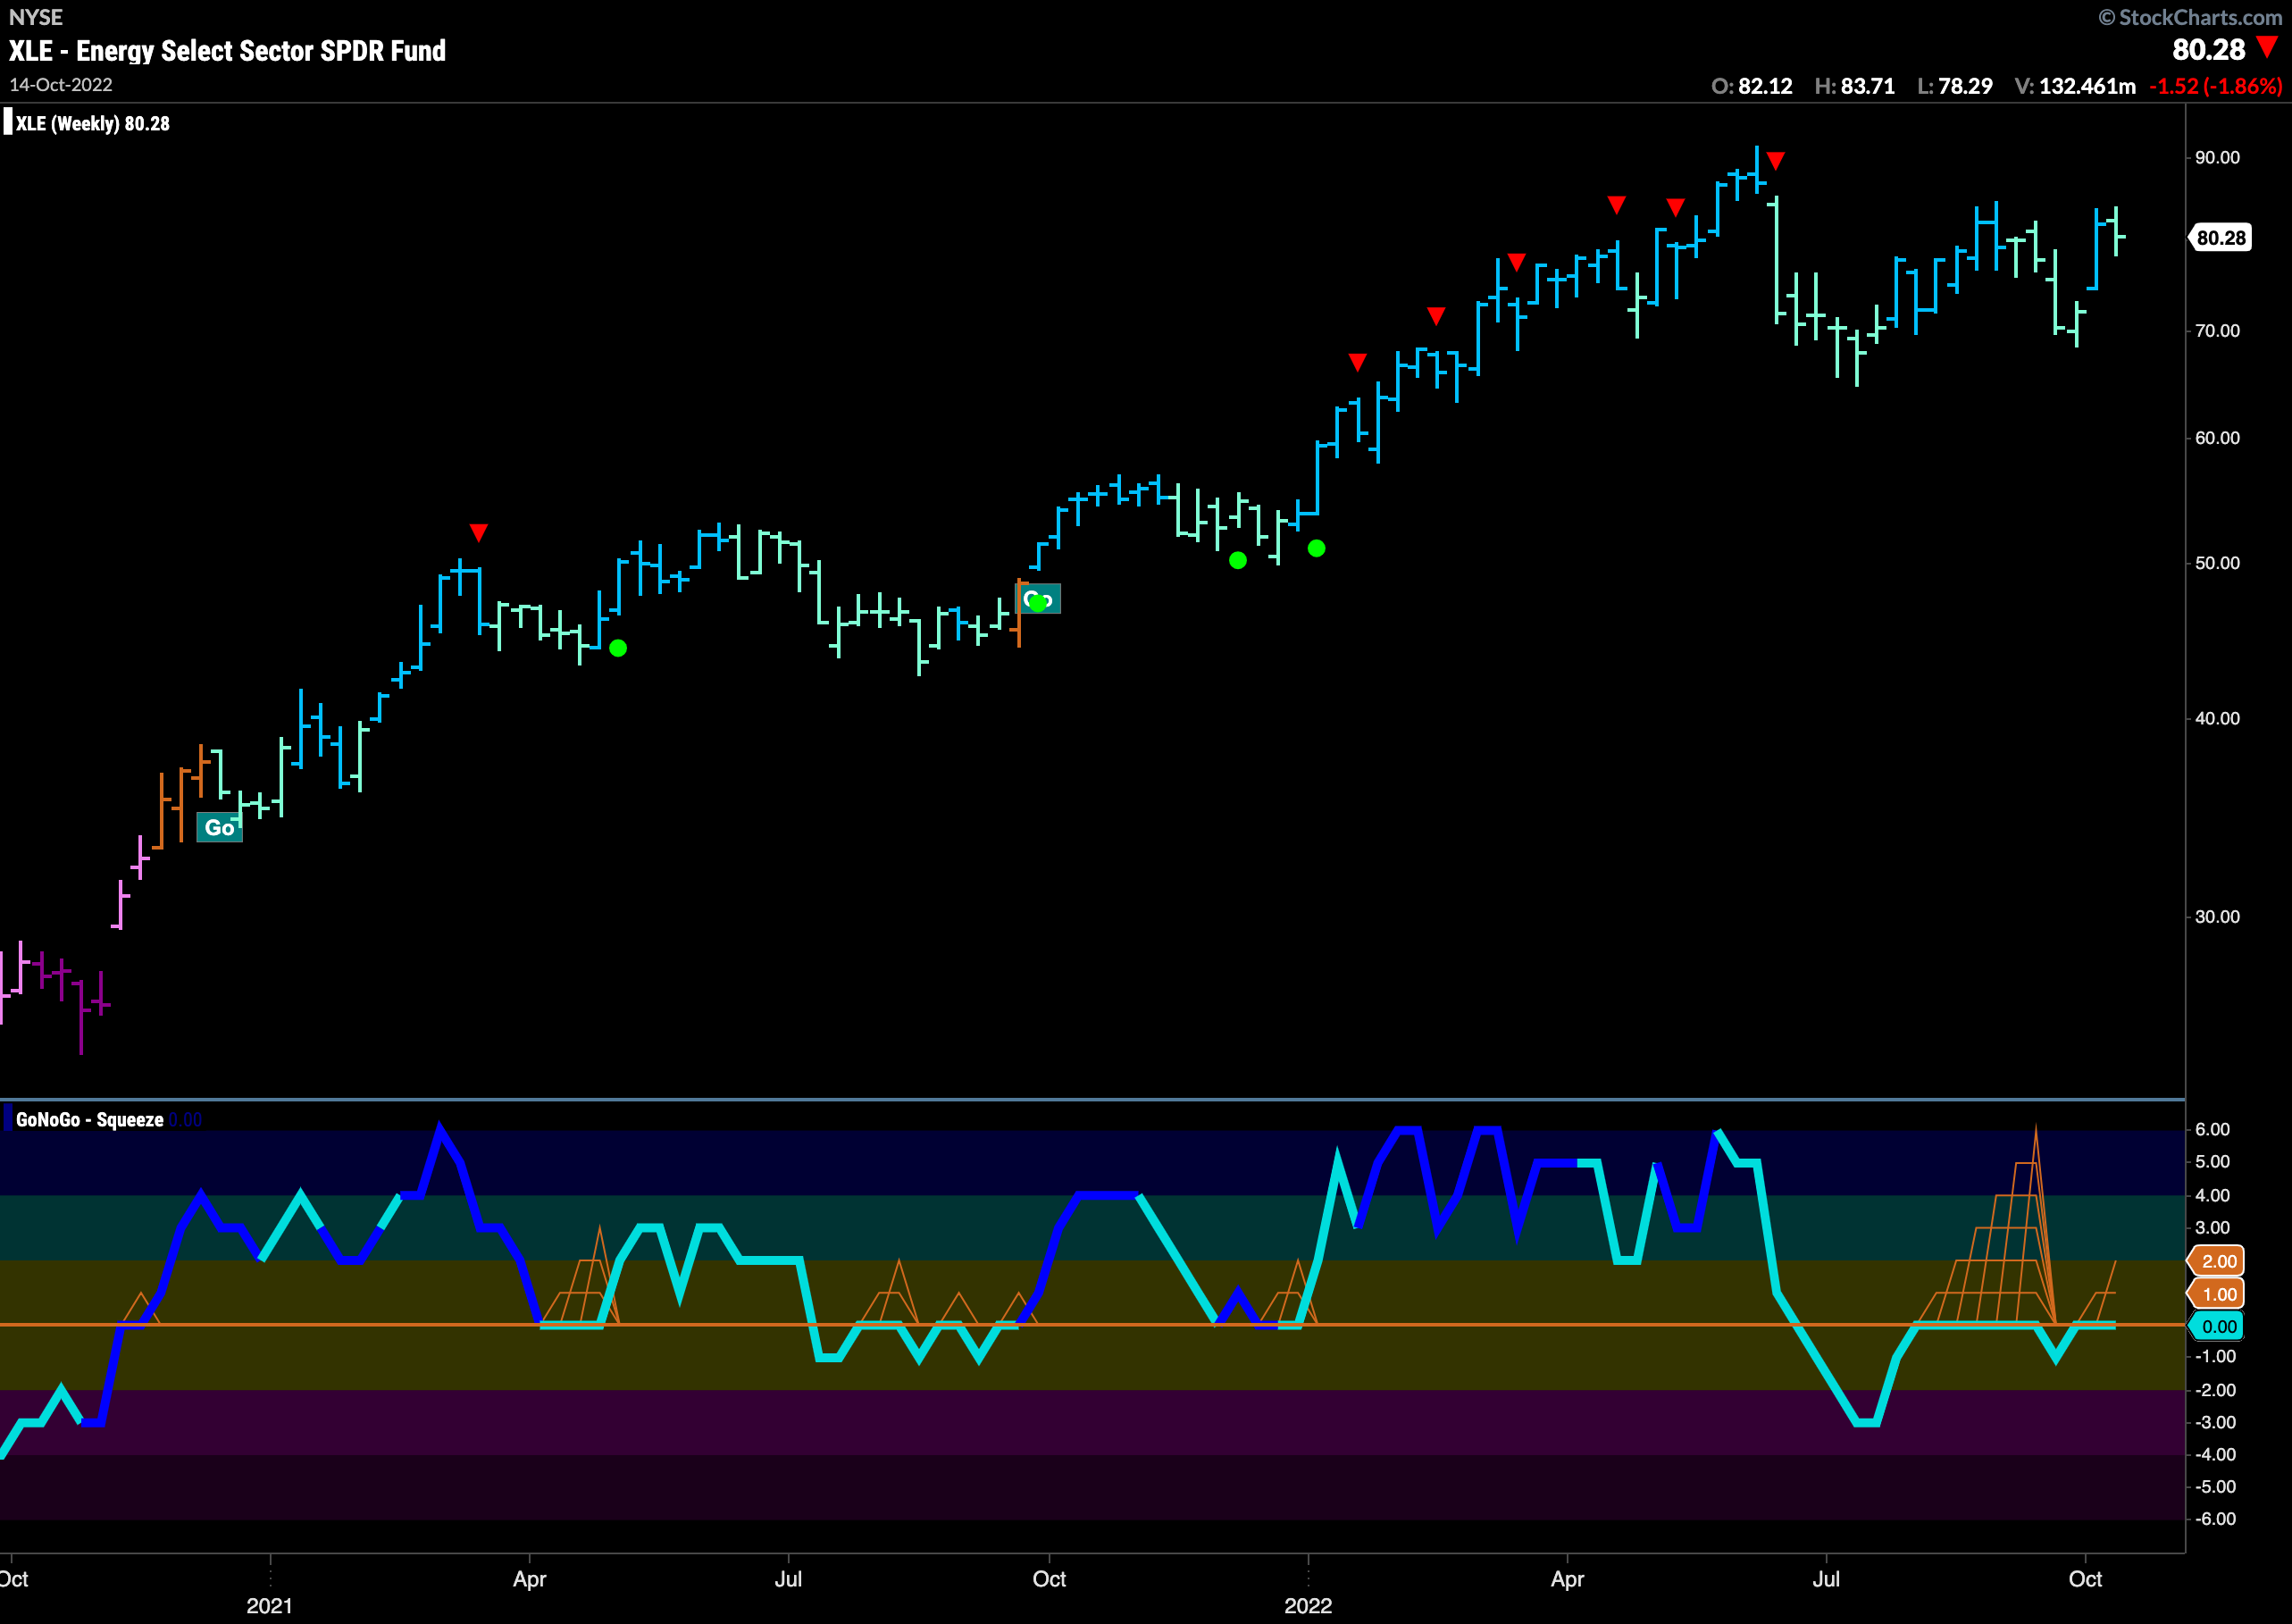
Task: Click the volume value V: 132.461m
Action: 2075,86
